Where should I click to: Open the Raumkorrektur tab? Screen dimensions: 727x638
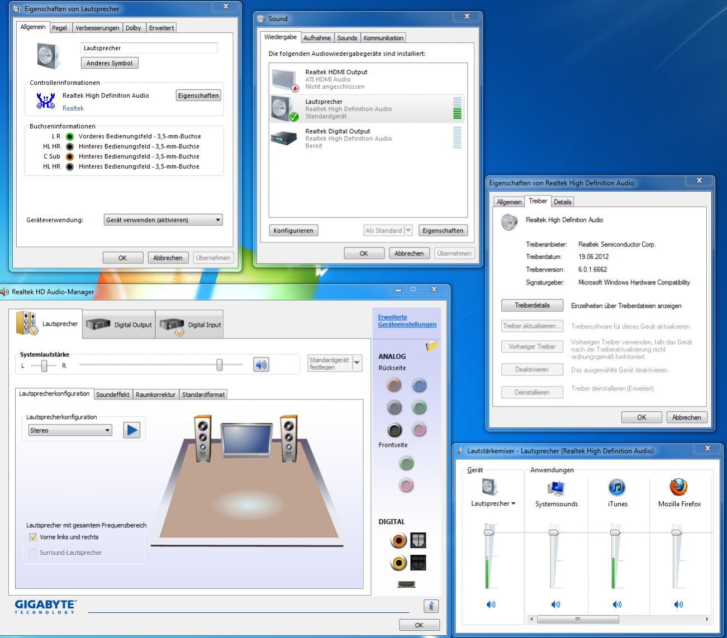155,394
